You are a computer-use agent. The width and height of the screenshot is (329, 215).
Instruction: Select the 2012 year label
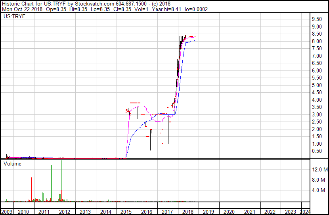tap(65, 212)
